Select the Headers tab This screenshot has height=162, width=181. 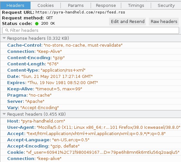pyautogui.click(x=15, y=6)
